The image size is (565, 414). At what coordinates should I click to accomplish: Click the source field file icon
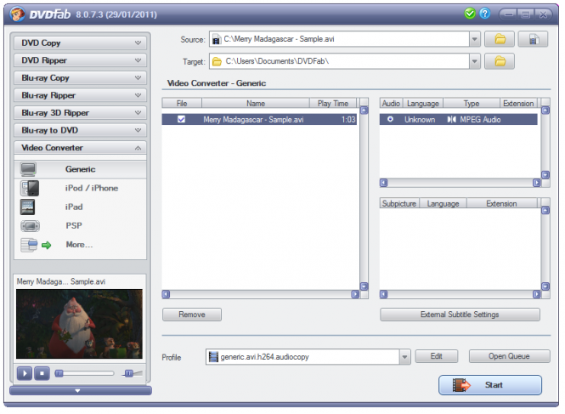[x=216, y=39]
